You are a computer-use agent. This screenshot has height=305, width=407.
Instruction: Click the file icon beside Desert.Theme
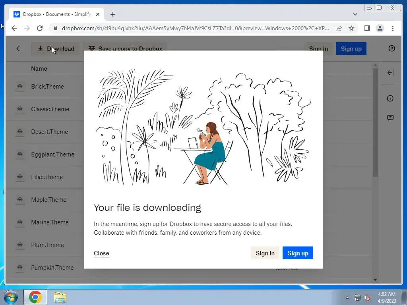click(x=20, y=132)
